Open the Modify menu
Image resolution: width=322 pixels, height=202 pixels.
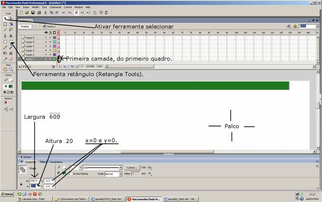pos(36,7)
